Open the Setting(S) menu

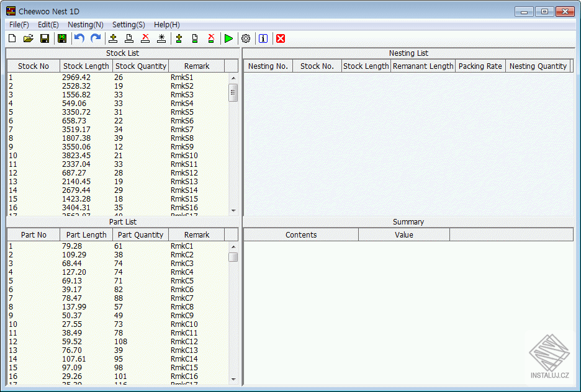[x=128, y=25]
